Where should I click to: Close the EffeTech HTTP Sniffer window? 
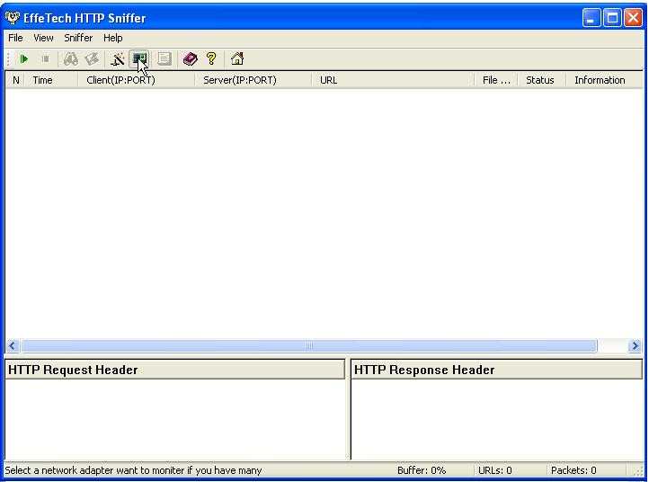[634, 18]
